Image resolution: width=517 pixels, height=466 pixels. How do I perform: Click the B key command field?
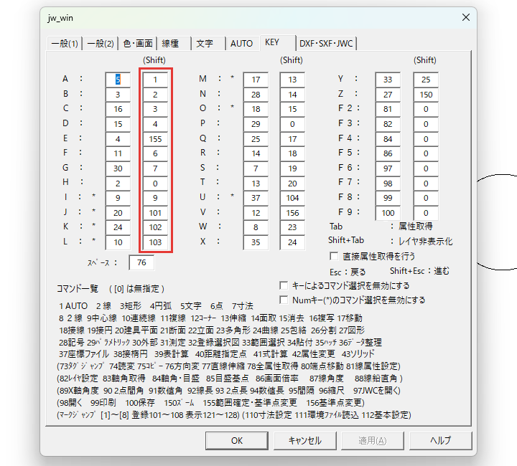[x=118, y=95]
